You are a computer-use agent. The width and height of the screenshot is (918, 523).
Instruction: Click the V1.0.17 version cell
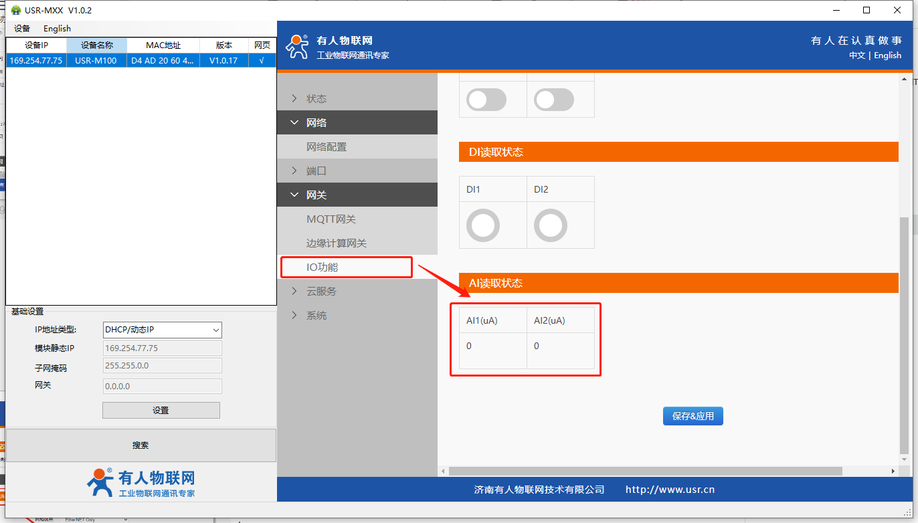pyautogui.click(x=224, y=60)
